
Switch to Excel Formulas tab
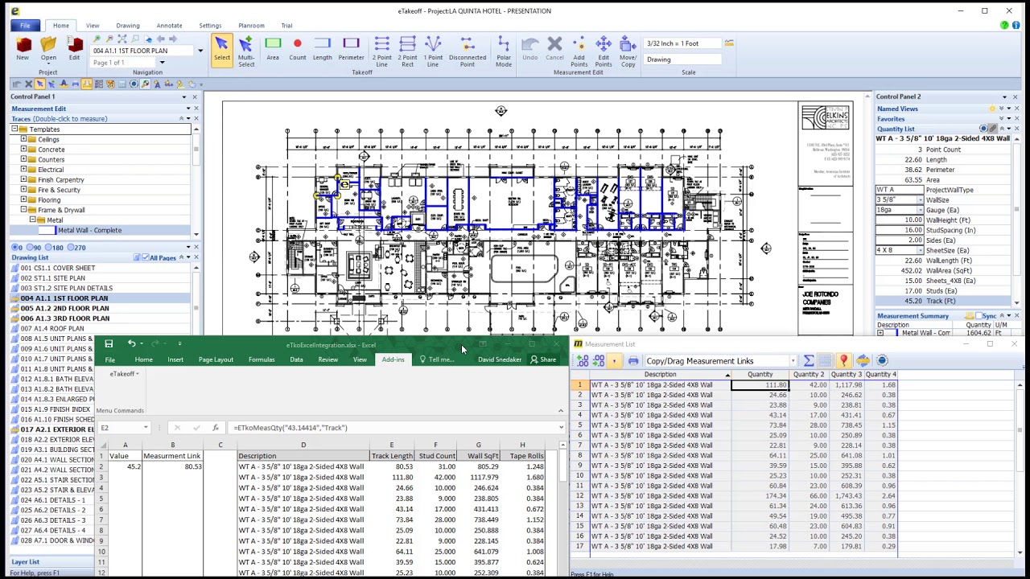[x=262, y=359]
